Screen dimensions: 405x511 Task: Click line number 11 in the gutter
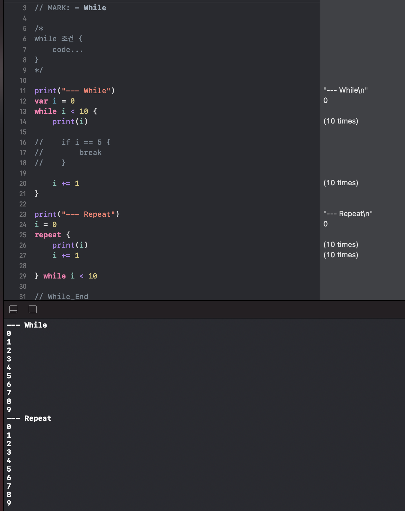coord(23,91)
